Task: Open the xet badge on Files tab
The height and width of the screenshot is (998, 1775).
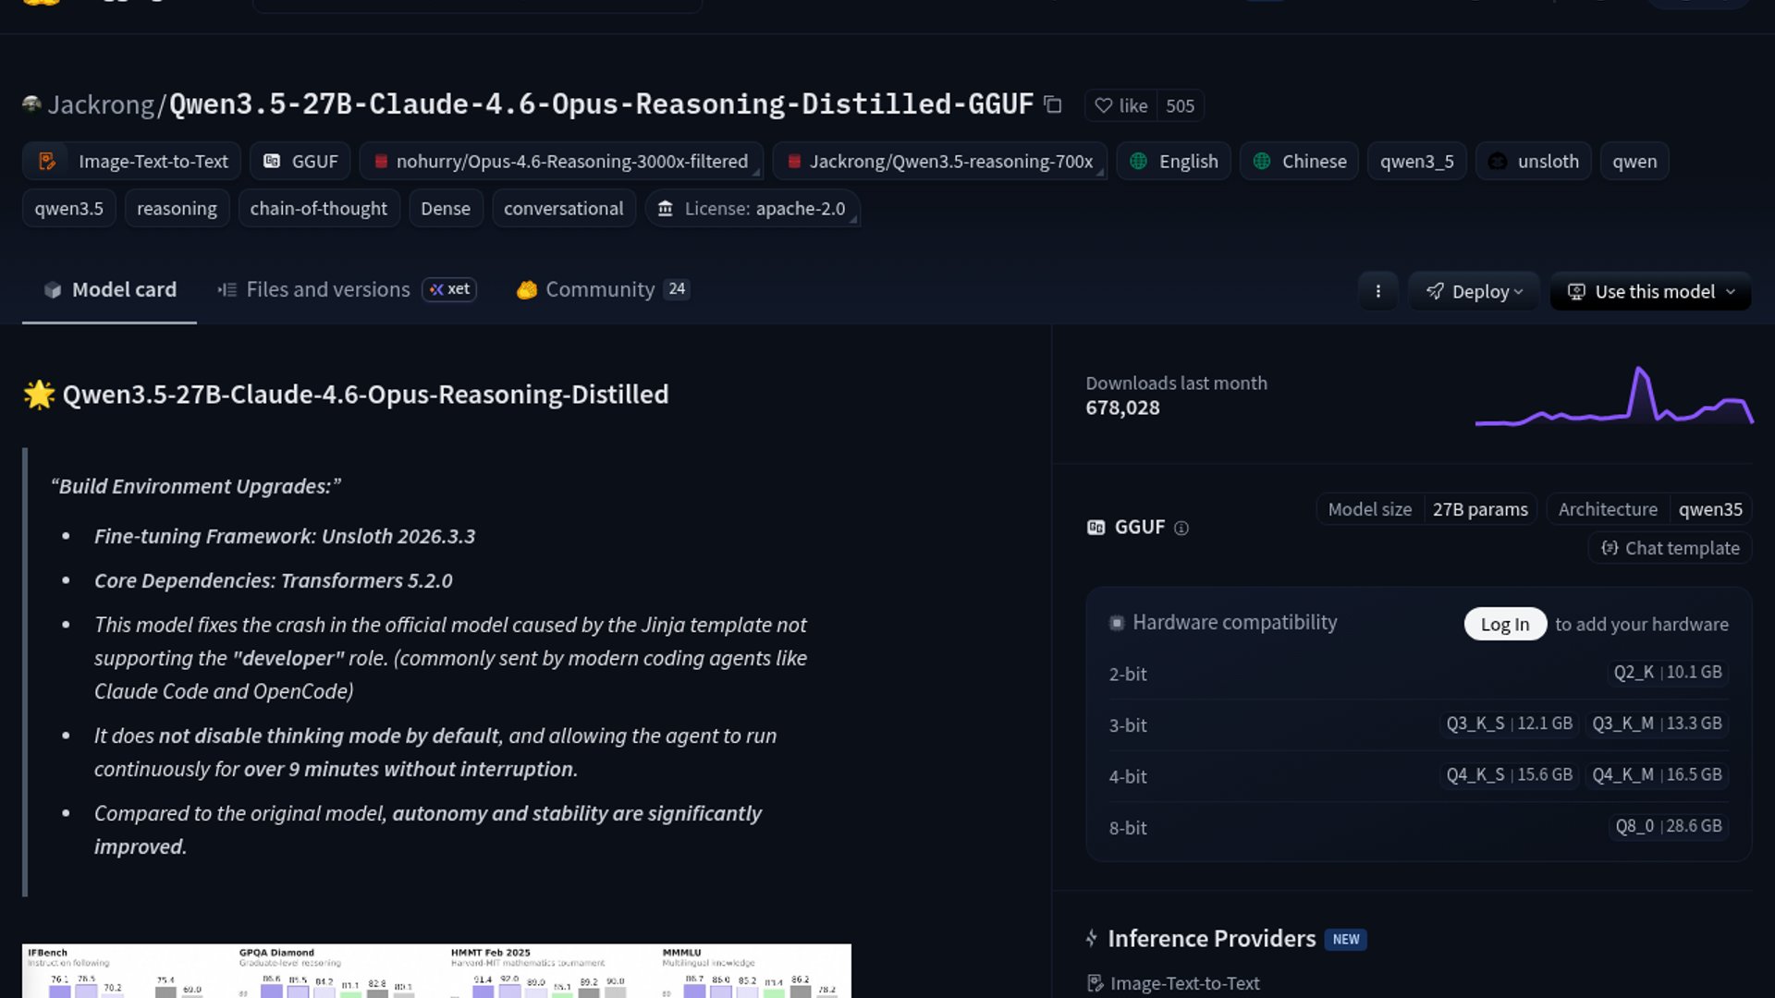Action: click(x=449, y=289)
